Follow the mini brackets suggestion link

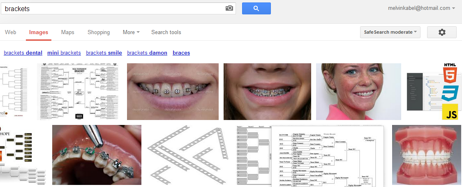(64, 53)
